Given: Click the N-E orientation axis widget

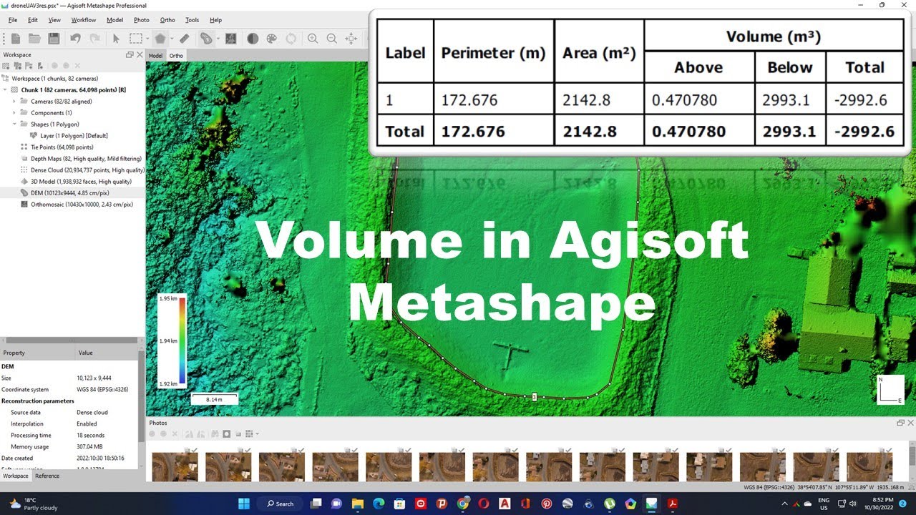Looking at the screenshot, I should coord(890,390).
